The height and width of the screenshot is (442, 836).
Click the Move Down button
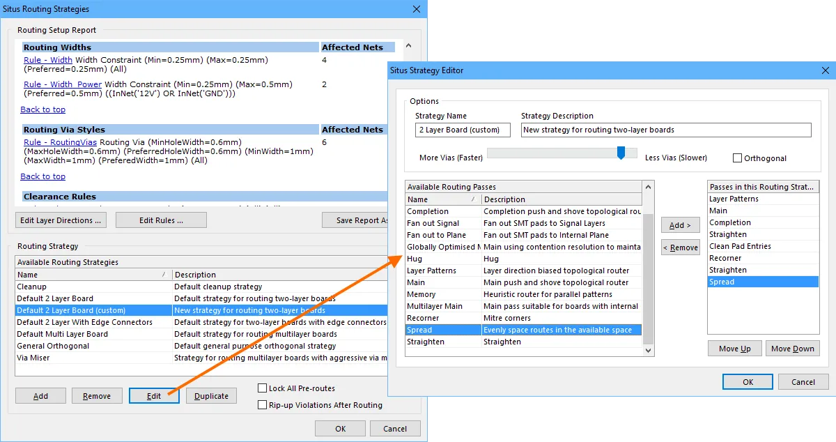point(793,349)
